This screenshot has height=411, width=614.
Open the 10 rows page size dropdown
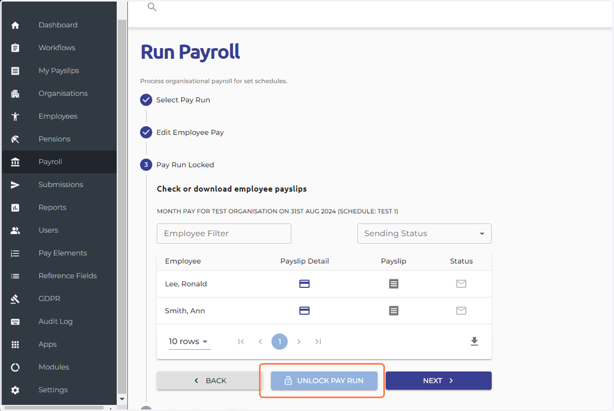[189, 341]
